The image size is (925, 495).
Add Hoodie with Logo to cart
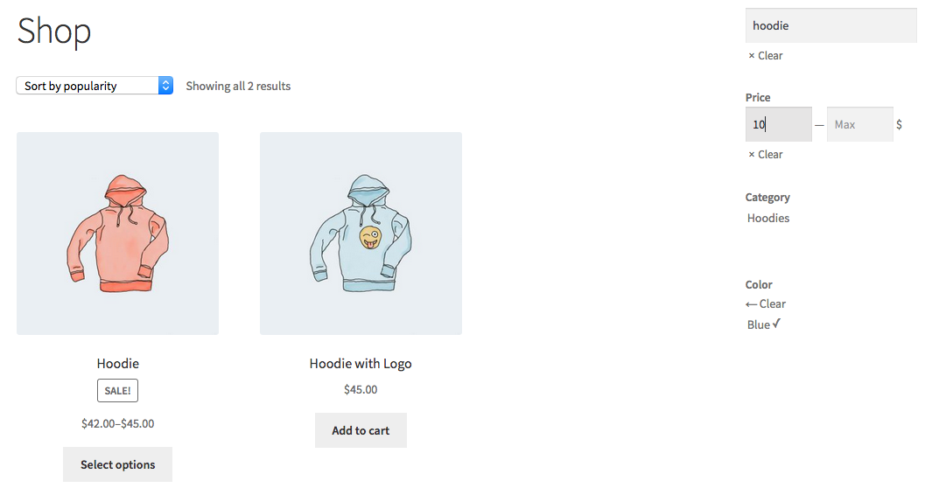(x=361, y=430)
